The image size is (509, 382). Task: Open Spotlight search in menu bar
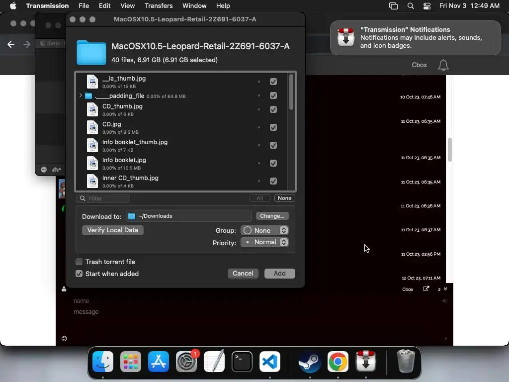click(410, 5)
